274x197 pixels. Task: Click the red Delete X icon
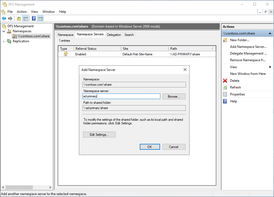click(225, 81)
